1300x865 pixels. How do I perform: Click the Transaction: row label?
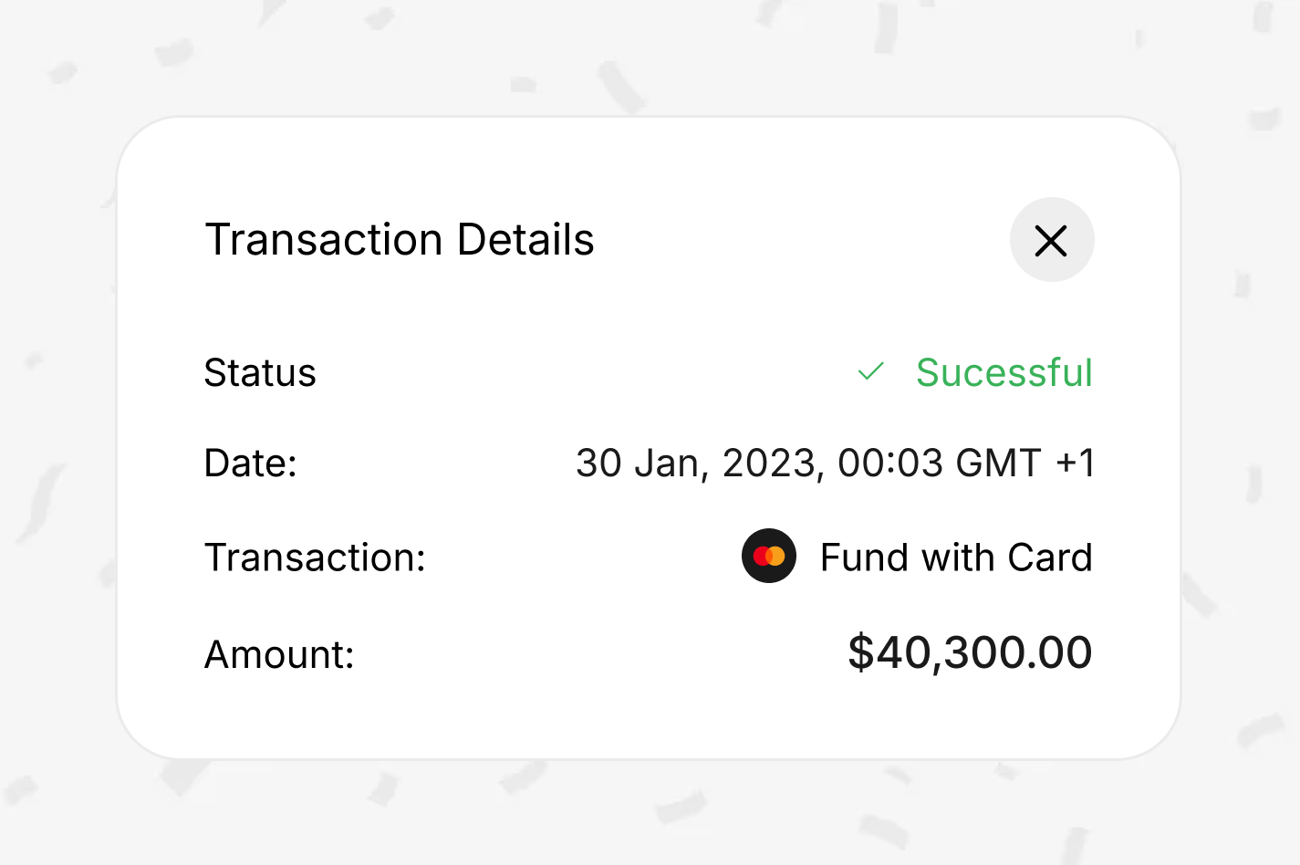click(315, 558)
